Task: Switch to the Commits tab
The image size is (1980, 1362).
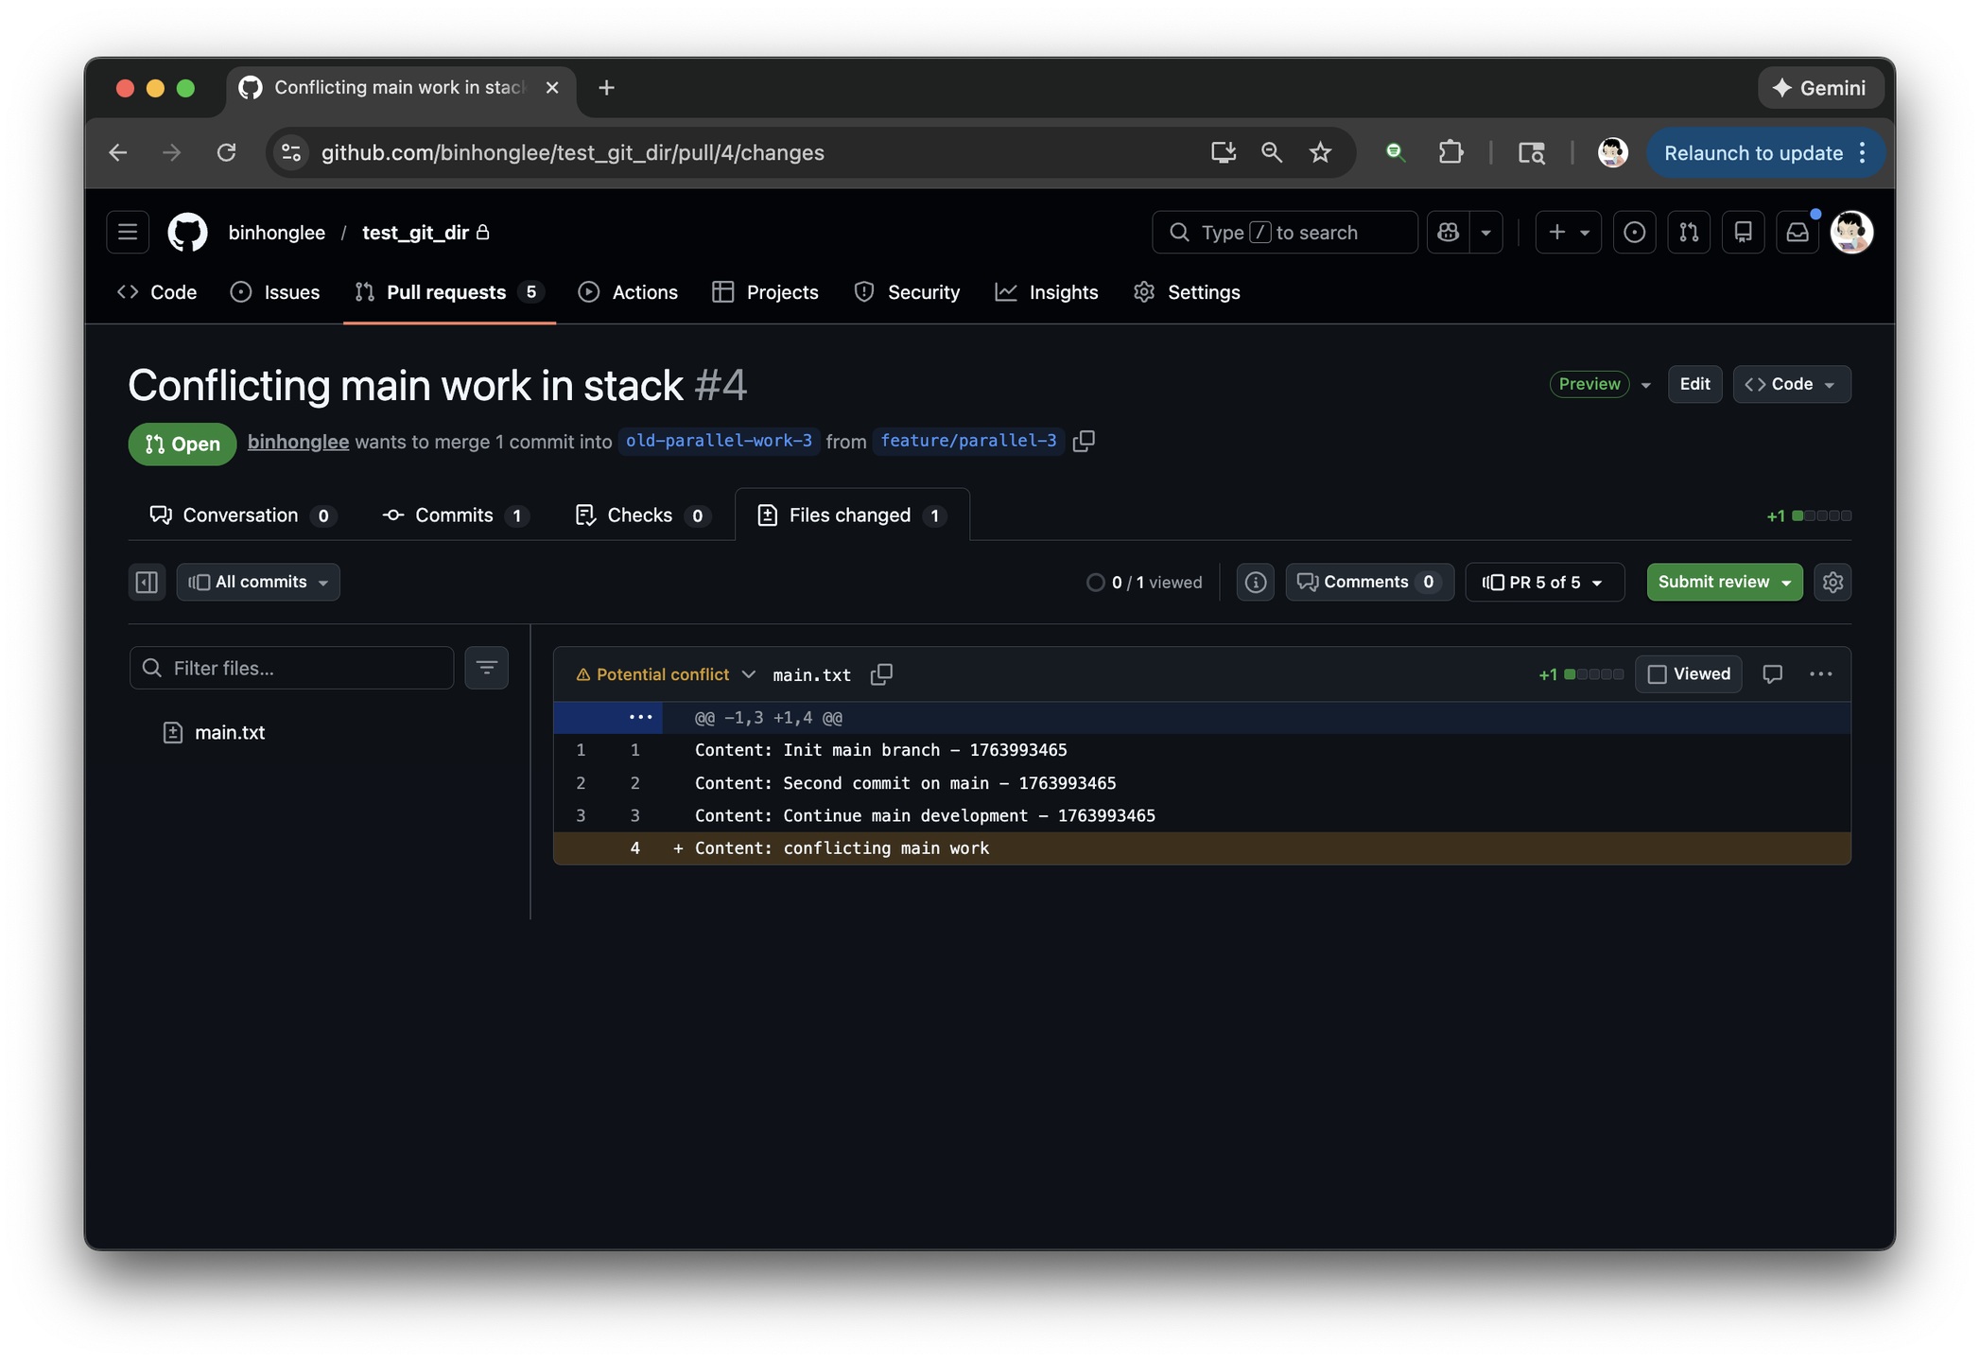Action: pos(454,515)
